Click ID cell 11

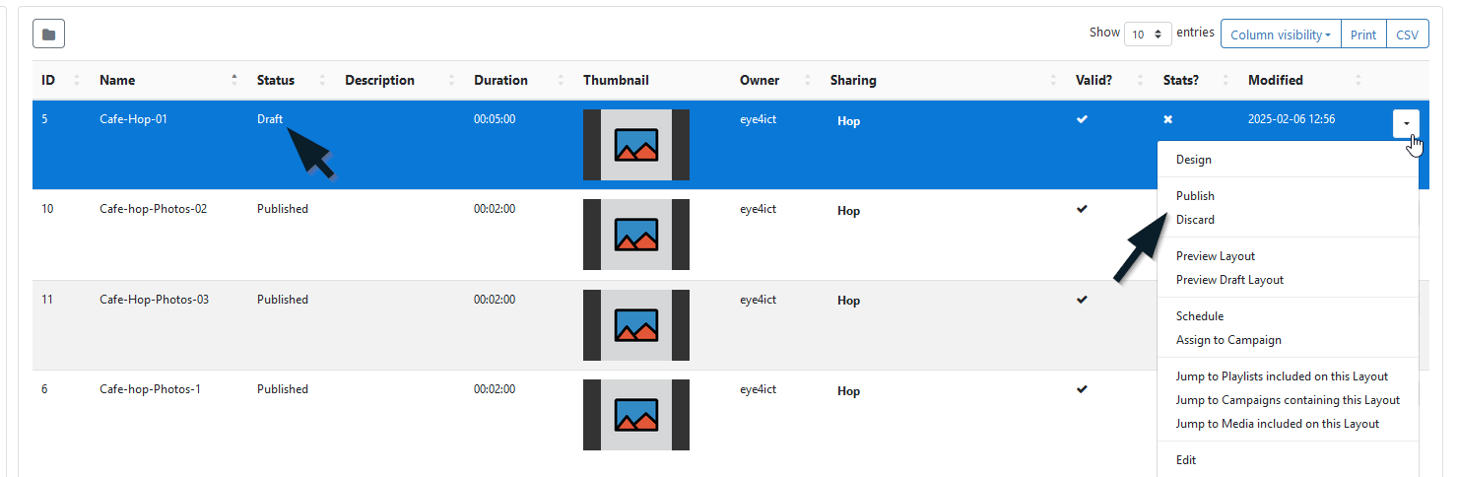coord(47,300)
